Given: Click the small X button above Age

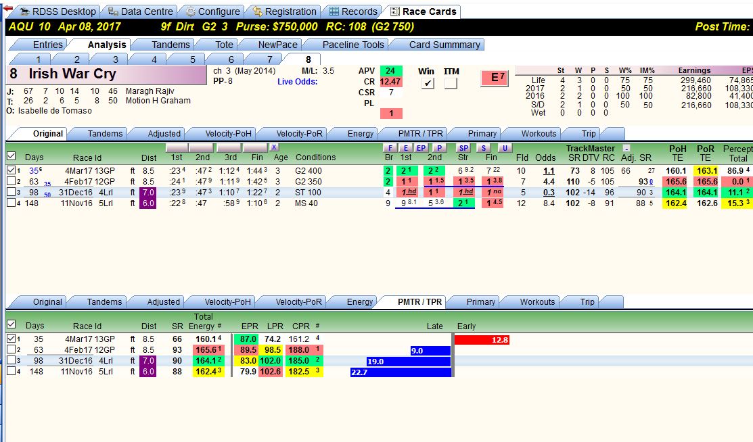Looking at the screenshot, I should click(x=274, y=147).
